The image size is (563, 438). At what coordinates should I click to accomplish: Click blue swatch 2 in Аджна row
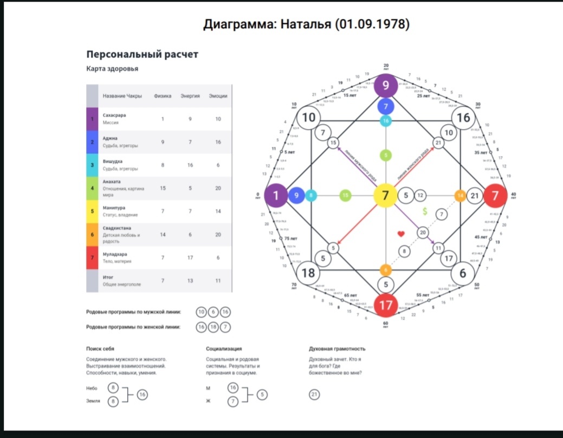tap(92, 142)
